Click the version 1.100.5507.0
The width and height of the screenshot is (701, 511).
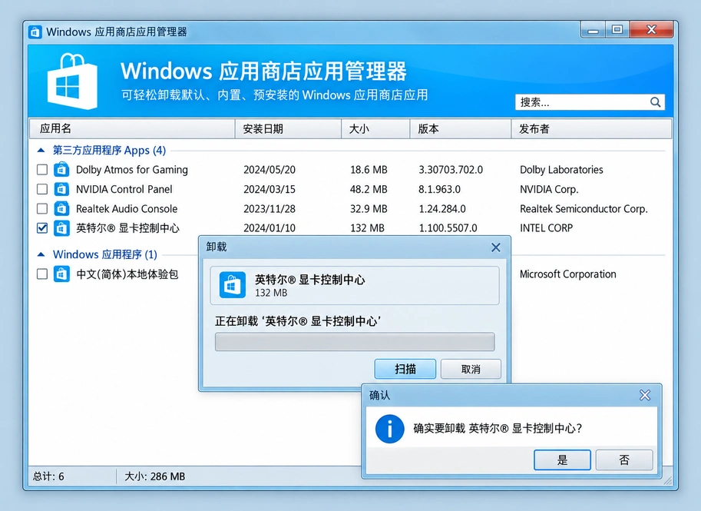click(x=448, y=228)
